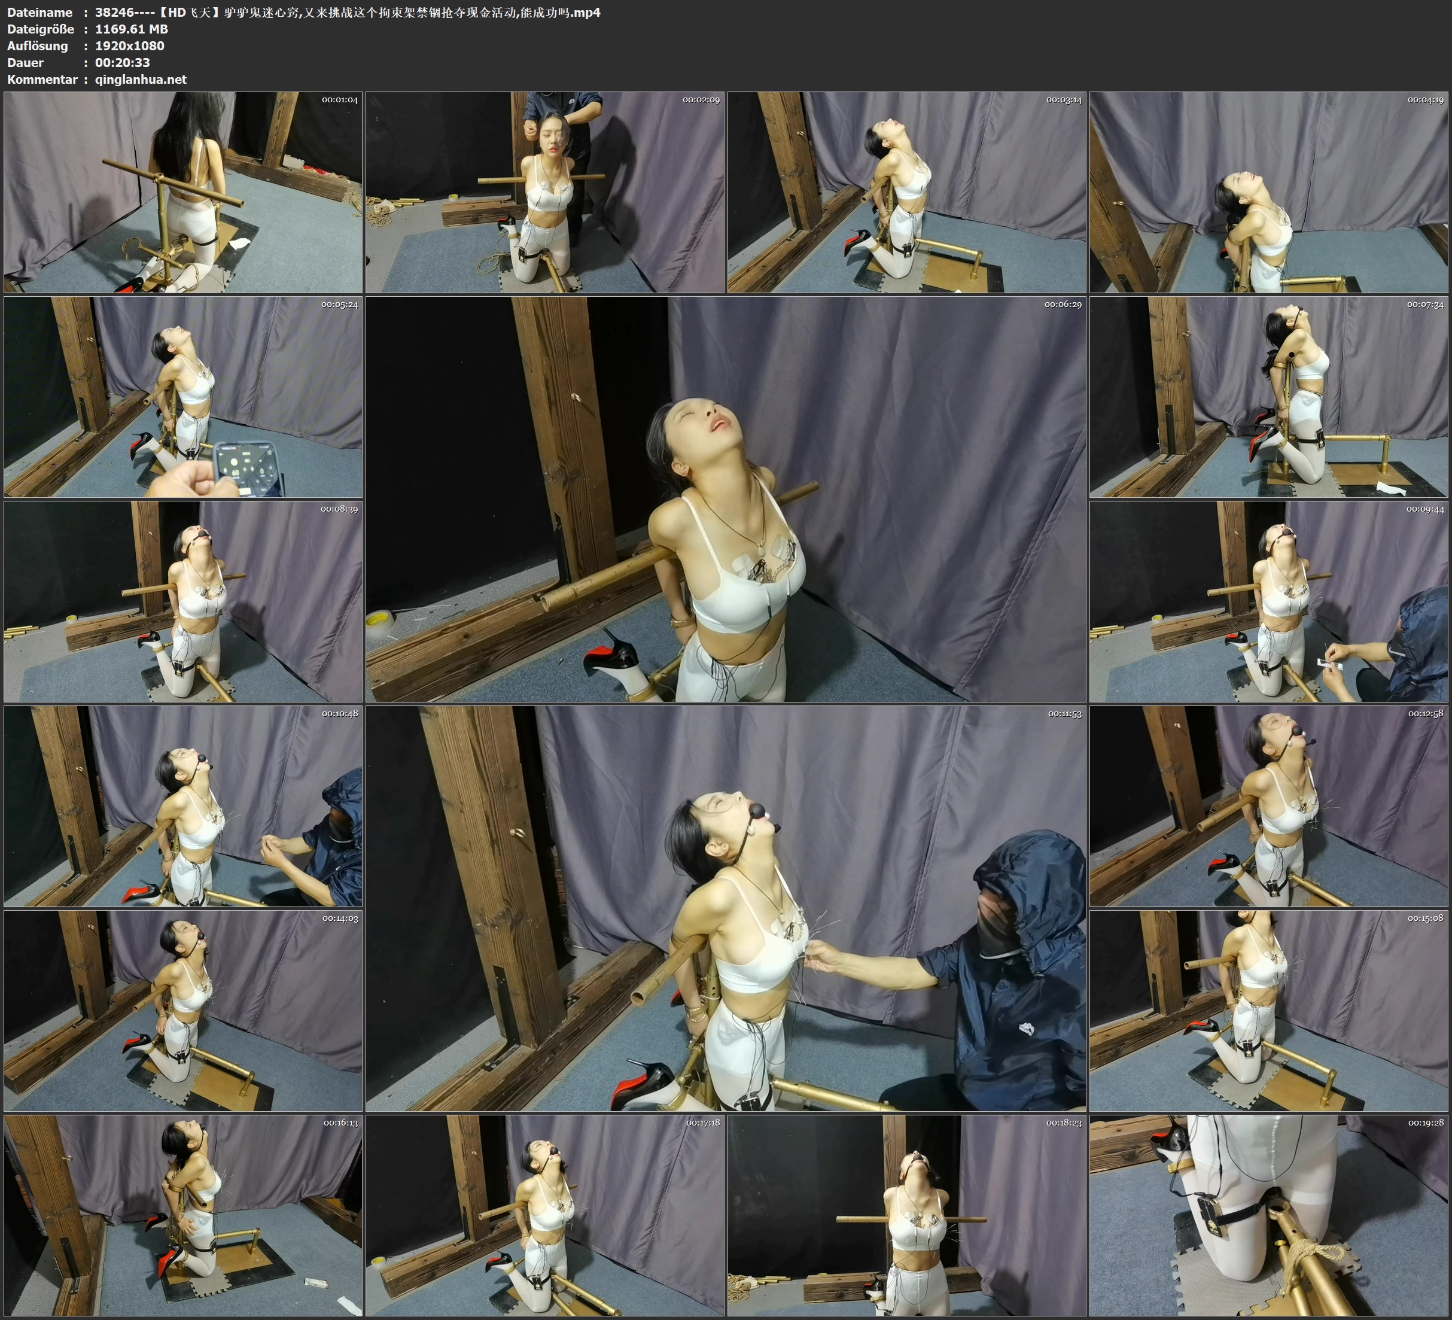Screen dimensions: 1452x1320
Task: Click the thumbnail stamped 00:09:44
Action: [x=1268, y=601]
